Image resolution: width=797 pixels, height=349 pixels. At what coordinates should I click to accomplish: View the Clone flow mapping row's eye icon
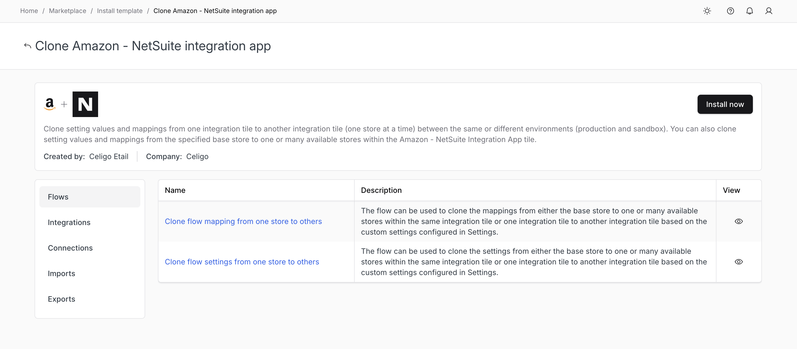[x=739, y=221]
